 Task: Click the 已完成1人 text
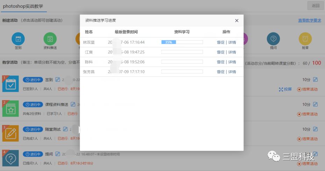[x=30, y=139]
